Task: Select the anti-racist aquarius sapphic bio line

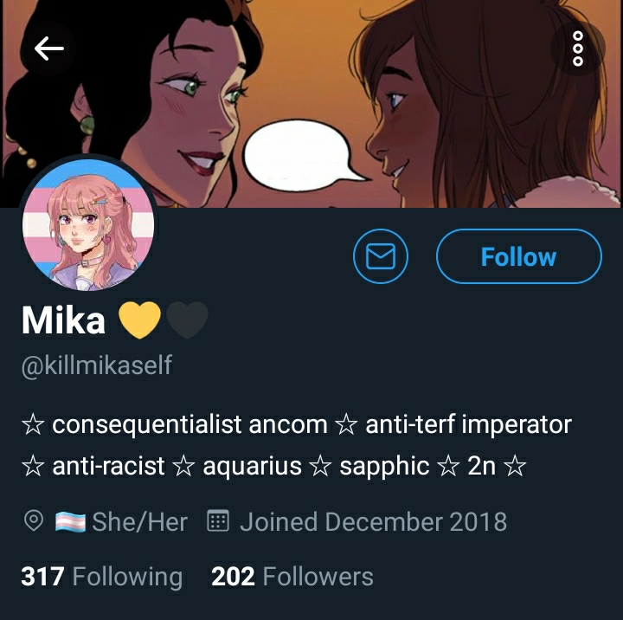Action: tap(274, 466)
